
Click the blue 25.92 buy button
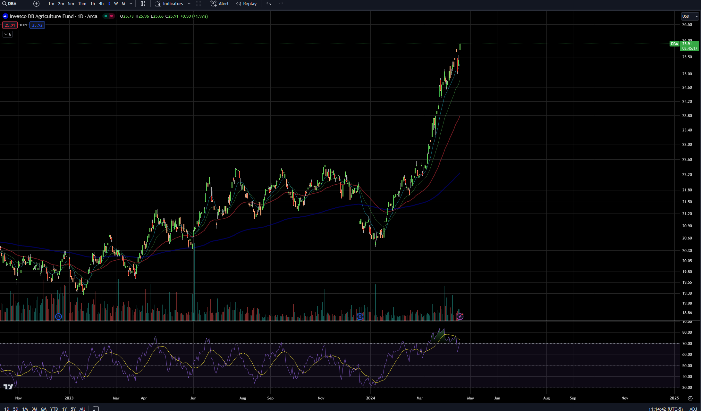pyautogui.click(x=37, y=25)
